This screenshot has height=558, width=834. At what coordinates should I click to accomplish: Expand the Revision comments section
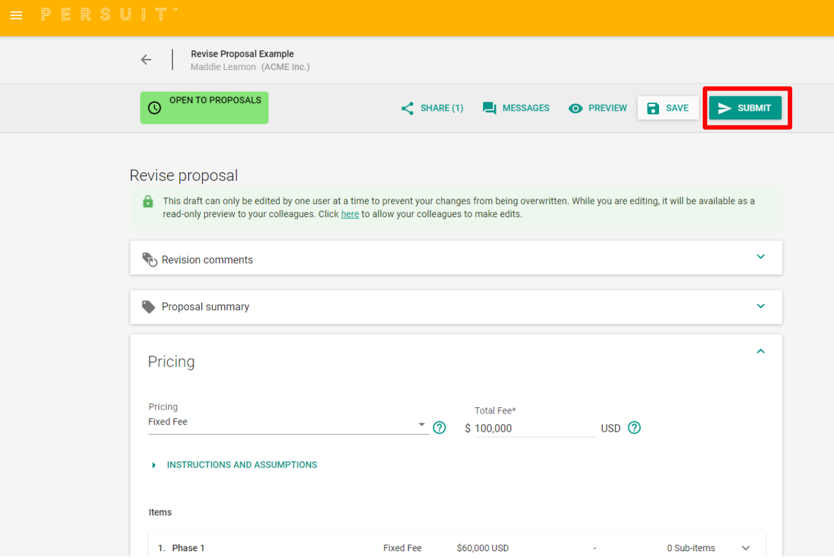coord(760,257)
